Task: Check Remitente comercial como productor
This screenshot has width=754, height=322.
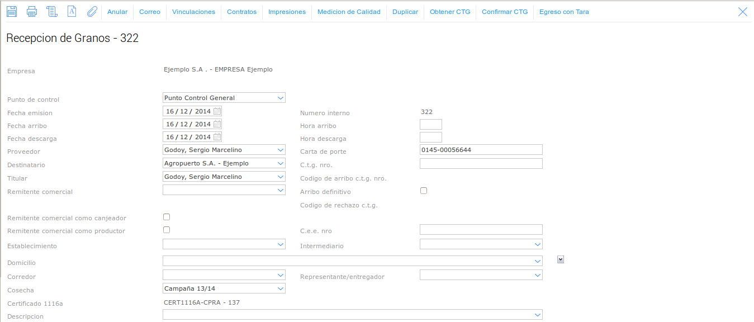Action: tap(167, 230)
